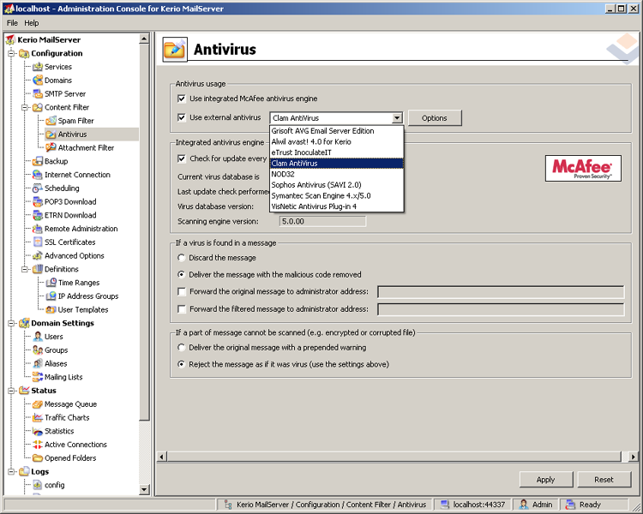Open the Message Queue icon
The width and height of the screenshot is (643, 514).
(38, 404)
